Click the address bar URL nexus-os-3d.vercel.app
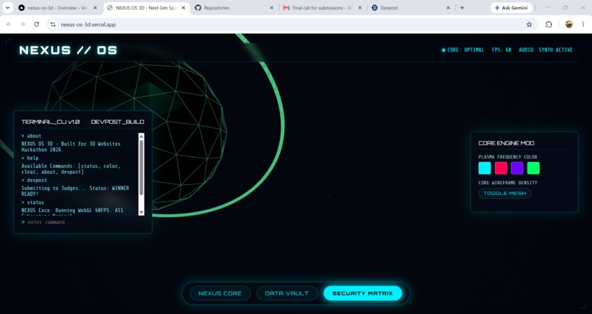The height and width of the screenshot is (314, 592). click(x=88, y=24)
